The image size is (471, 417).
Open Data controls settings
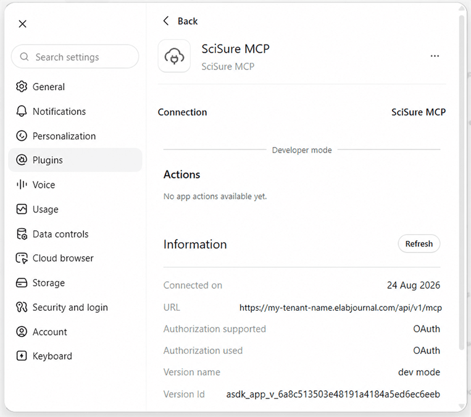click(x=75, y=234)
